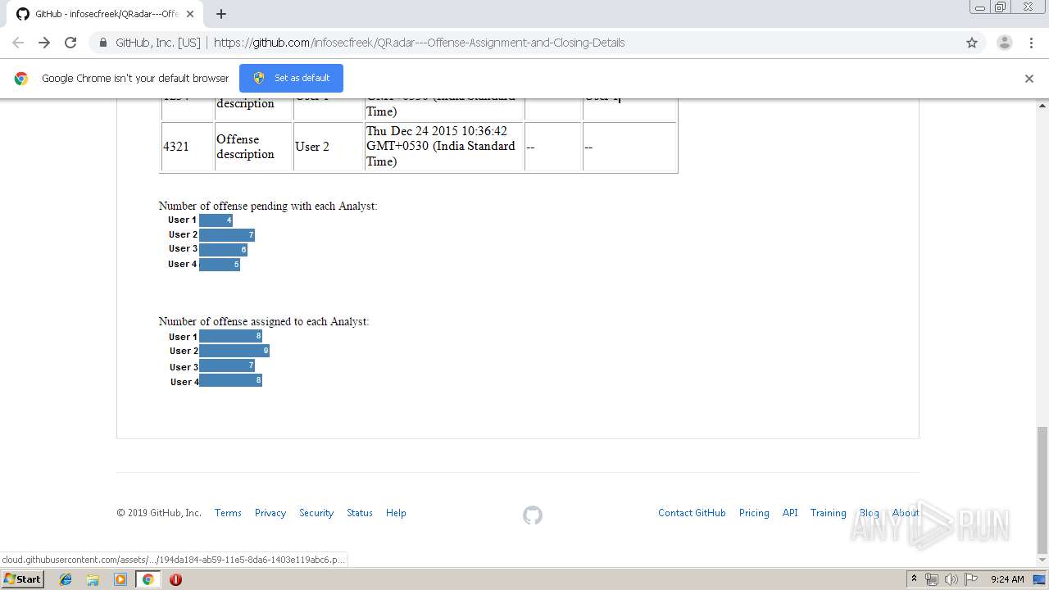1049x590 pixels.
Task: Open Windows Explorer folder in taskbar
Action: coord(93,579)
